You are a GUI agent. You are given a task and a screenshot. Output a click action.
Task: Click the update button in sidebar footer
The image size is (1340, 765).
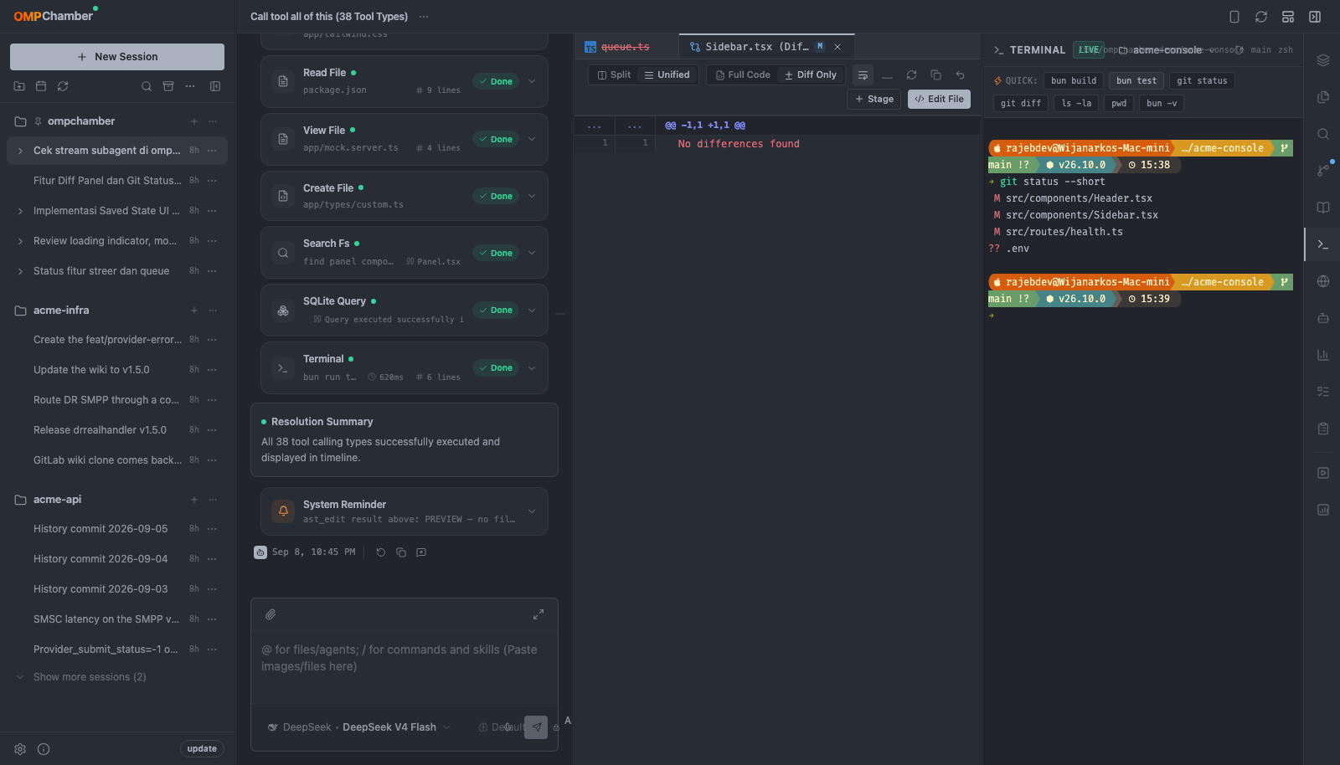point(202,749)
